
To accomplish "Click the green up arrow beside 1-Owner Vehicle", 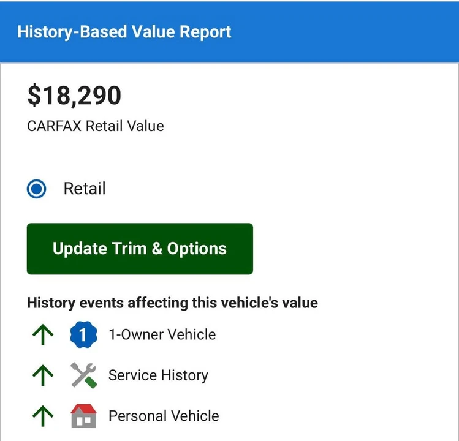I will coord(43,334).
